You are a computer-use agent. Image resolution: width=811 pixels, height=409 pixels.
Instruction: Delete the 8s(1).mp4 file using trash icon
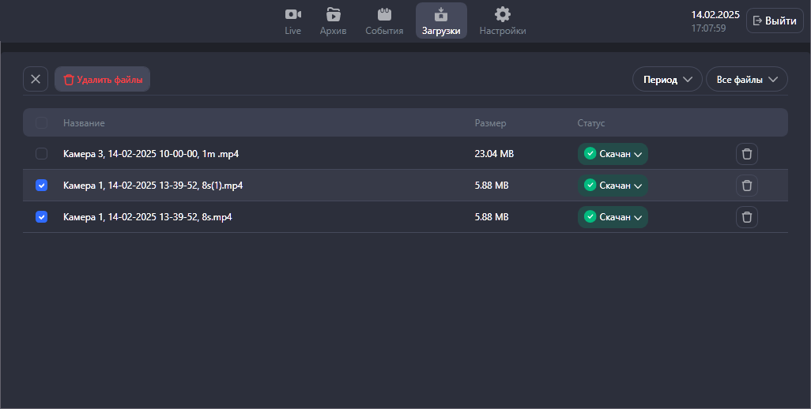point(746,186)
